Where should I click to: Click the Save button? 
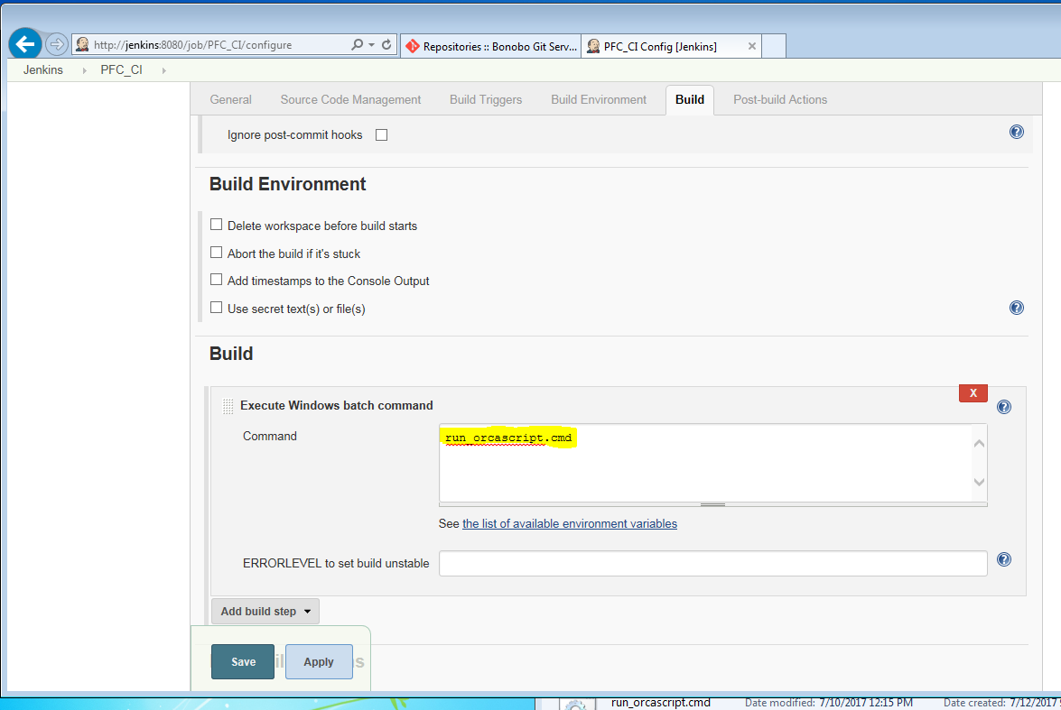(243, 661)
